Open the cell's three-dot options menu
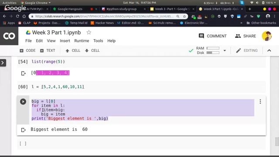The width and height of the screenshot is (279, 157). click(x=260, y=102)
